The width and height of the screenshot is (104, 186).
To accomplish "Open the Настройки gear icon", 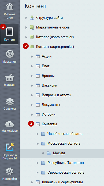I will pos(10,171).
